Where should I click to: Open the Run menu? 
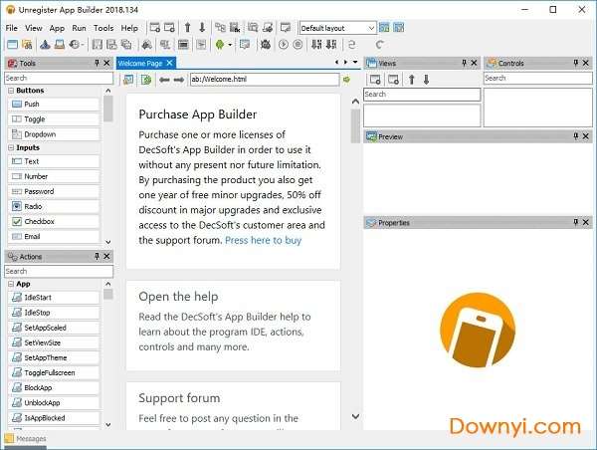(x=79, y=28)
